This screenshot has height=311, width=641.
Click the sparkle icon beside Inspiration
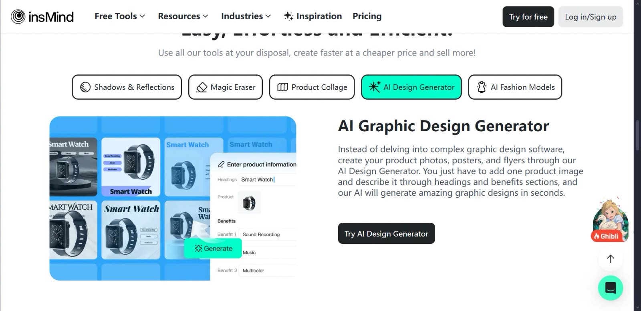288,16
